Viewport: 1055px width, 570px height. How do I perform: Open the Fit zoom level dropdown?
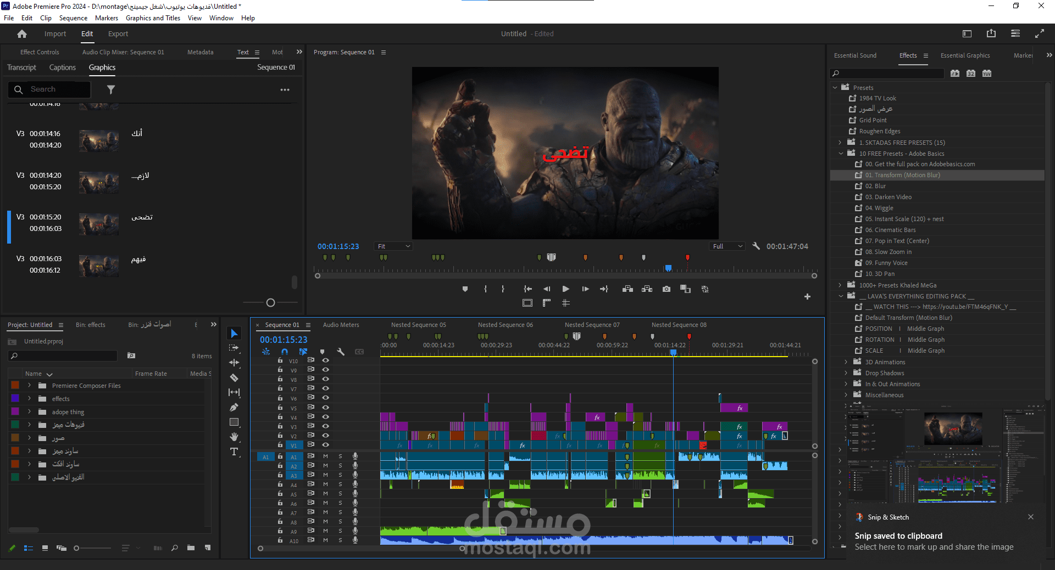[x=393, y=246]
